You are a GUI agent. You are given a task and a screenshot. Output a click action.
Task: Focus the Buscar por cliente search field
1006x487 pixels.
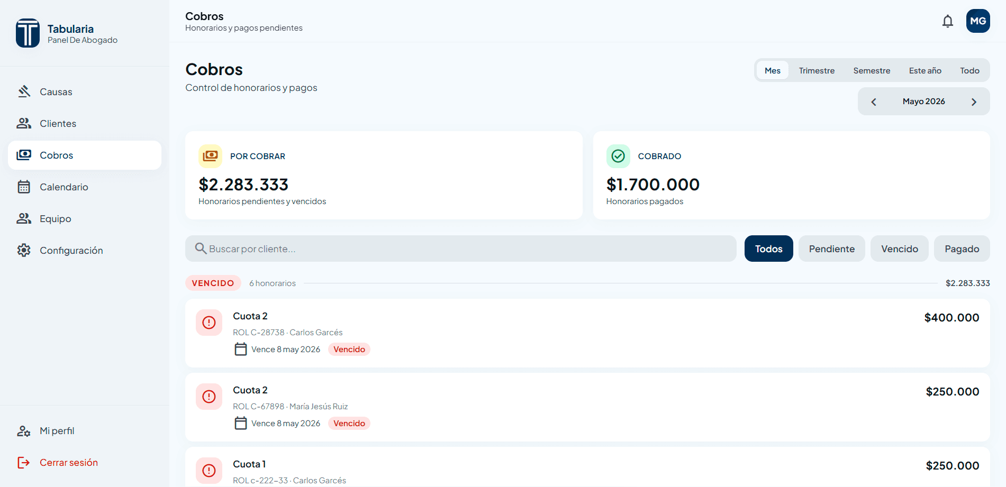click(461, 249)
